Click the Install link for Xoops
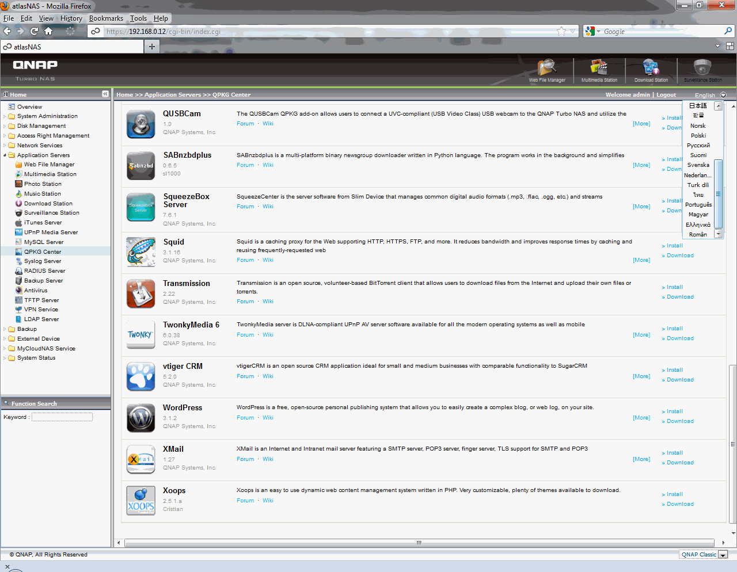Viewport: 737px width, 572px height. click(x=675, y=494)
